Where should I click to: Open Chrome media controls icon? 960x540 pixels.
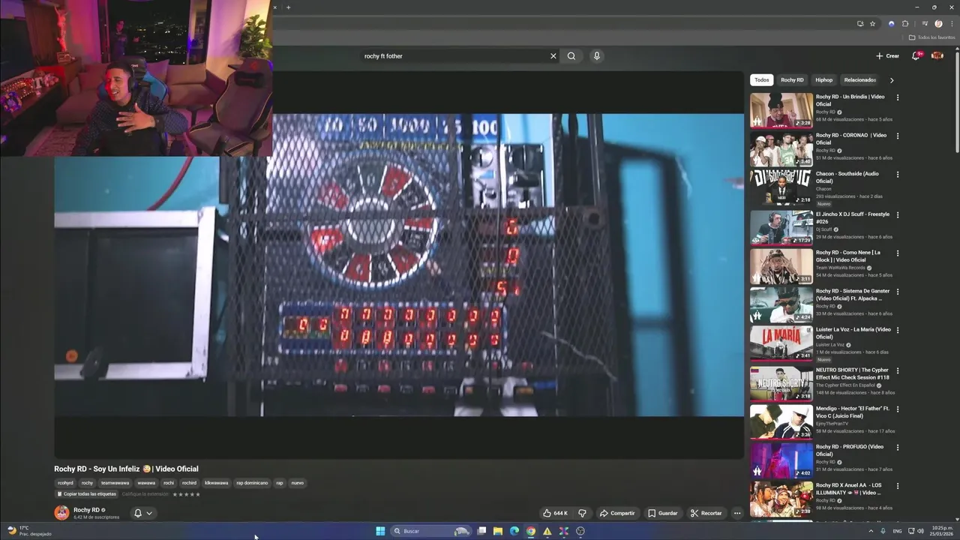pos(925,24)
